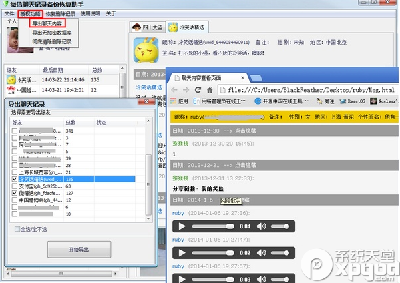
Task: Open the 文件 menu
Action: click(9, 13)
